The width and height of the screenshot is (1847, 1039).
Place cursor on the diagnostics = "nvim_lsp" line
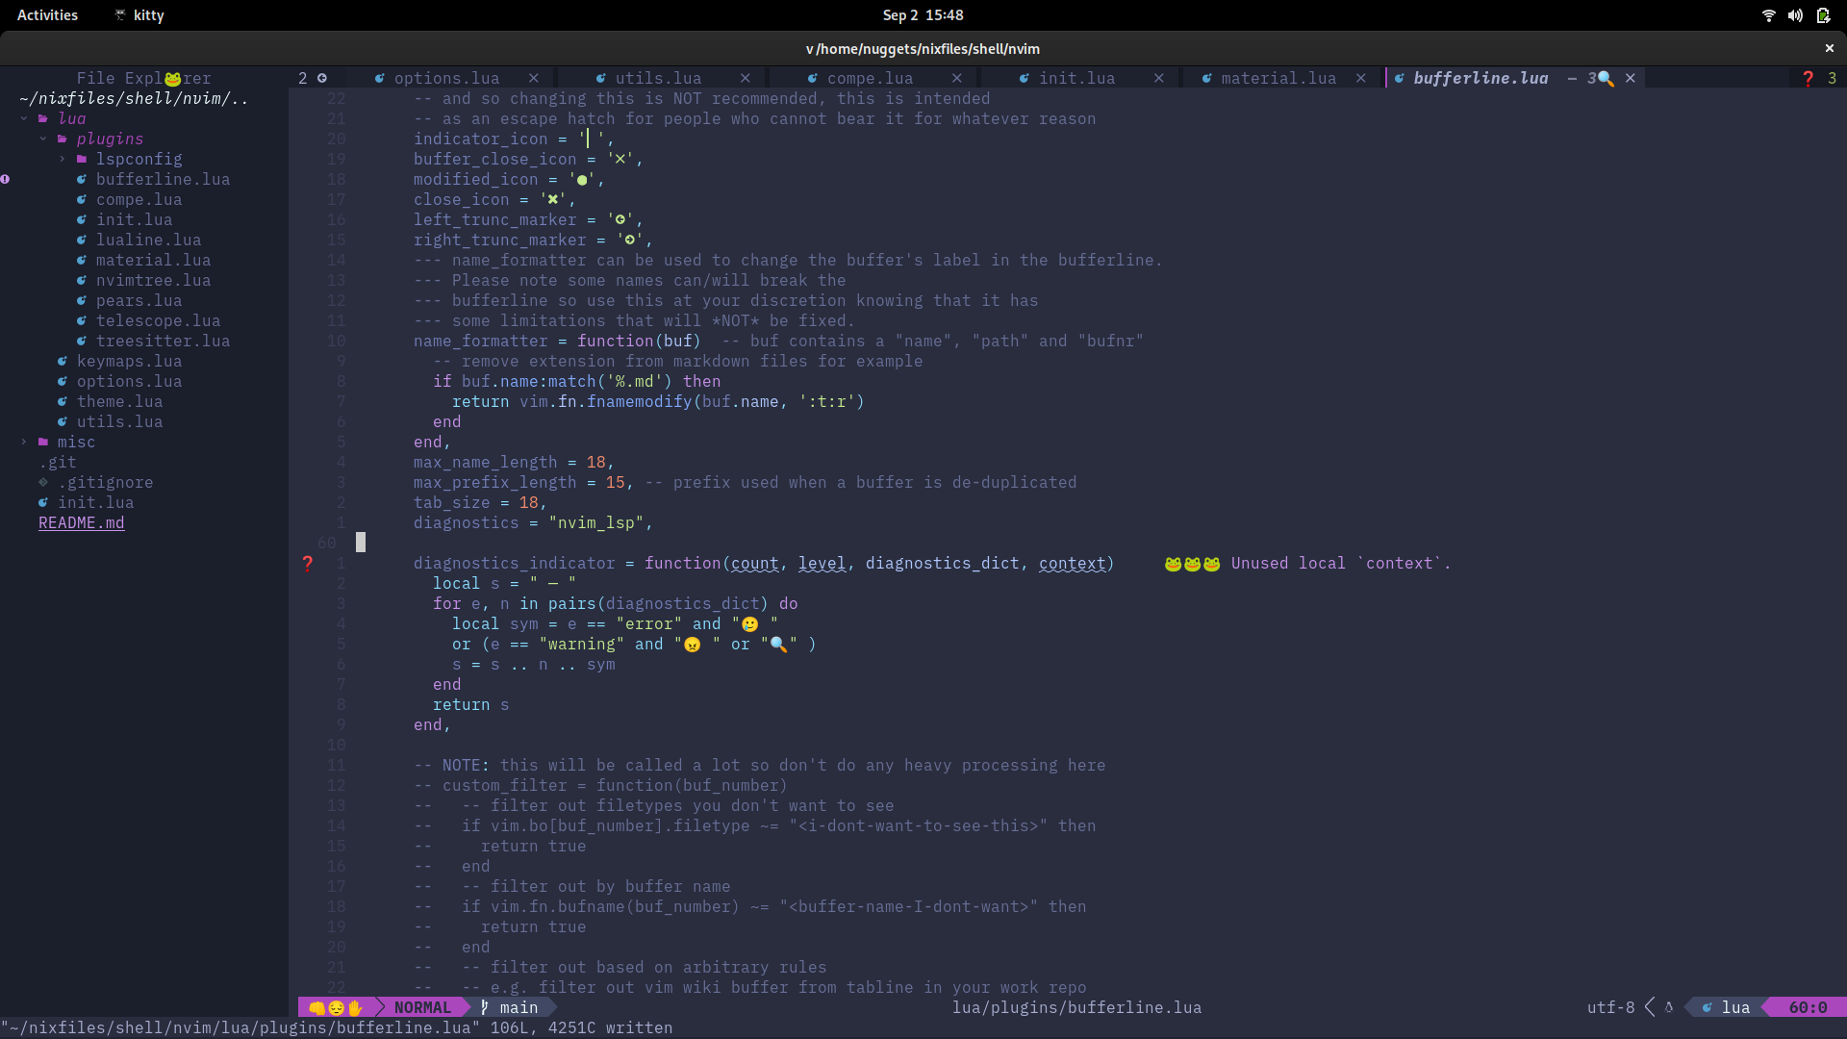click(533, 522)
